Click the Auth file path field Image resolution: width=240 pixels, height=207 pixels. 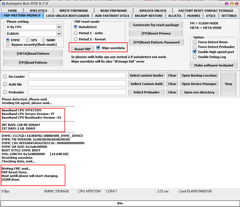pos(77,83)
